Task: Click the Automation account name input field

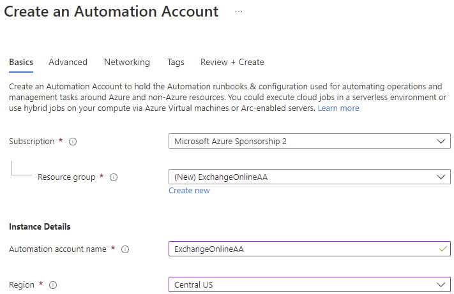Action: 310,249
